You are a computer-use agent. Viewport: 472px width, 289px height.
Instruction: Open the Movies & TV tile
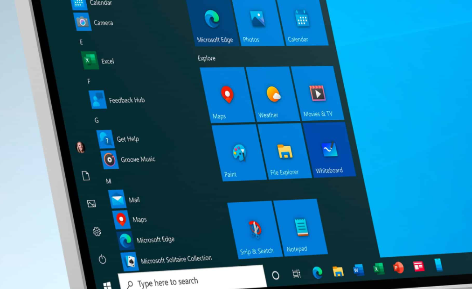[x=318, y=93]
